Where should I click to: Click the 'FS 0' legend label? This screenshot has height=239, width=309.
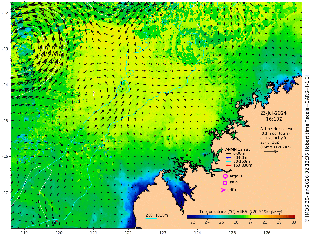pos(234,183)
